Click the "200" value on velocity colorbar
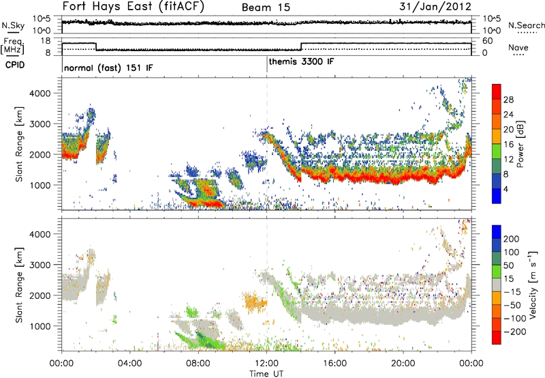This screenshot has height=378, width=545. click(x=512, y=239)
